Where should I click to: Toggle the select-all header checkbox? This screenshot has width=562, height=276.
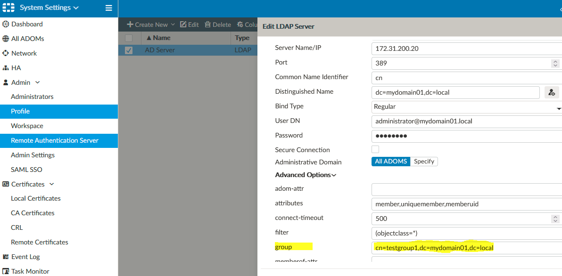click(x=129, y=38)
